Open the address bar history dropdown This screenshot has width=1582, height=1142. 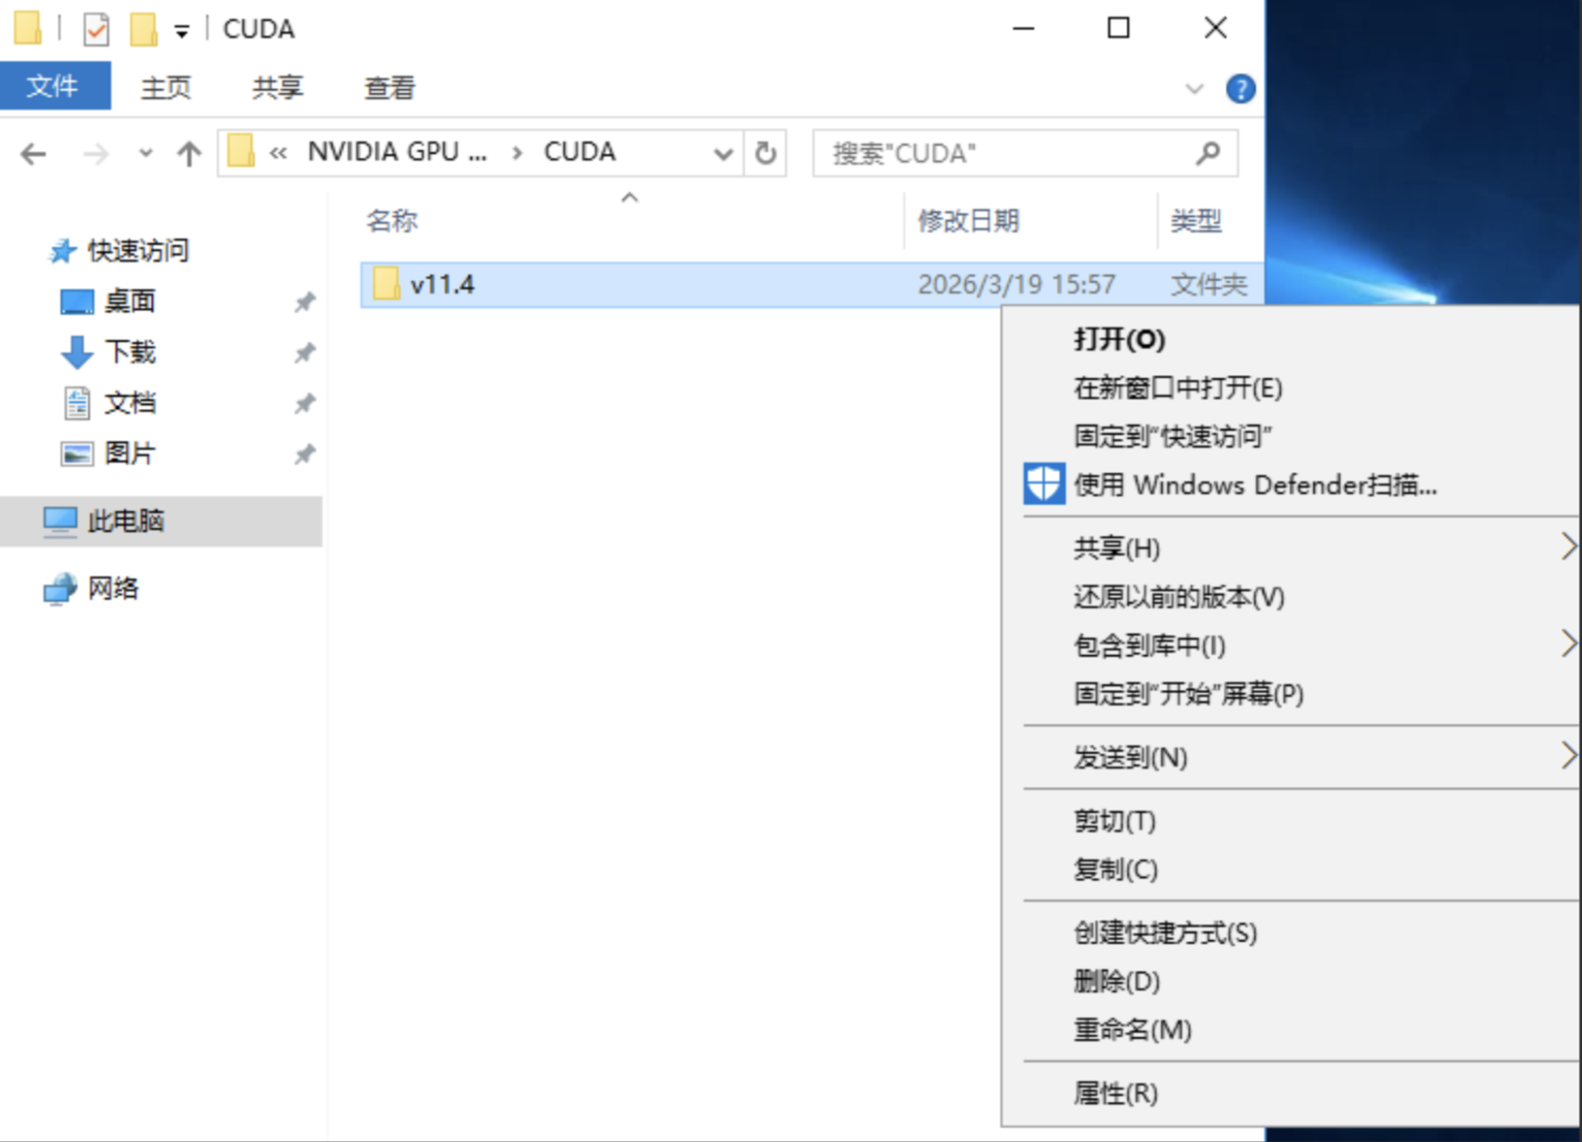point(723,153)
